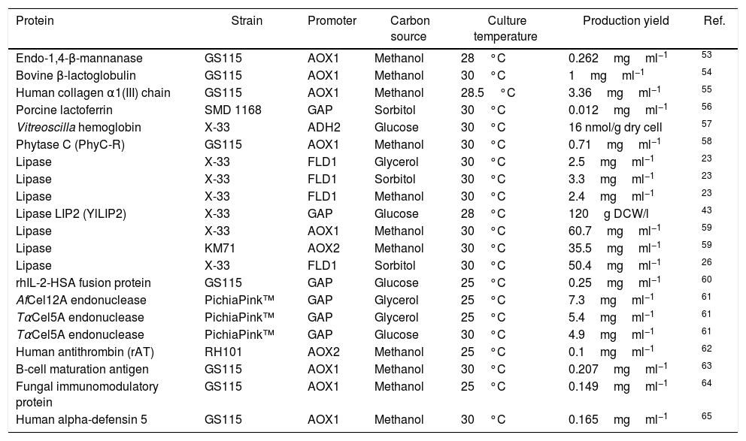Click the Ref. column header
The image size is (746, 441).
tap(714, 21)
